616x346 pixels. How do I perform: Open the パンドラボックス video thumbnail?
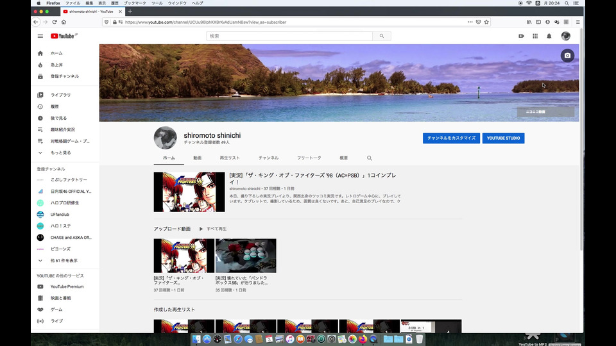pos(246,256)
